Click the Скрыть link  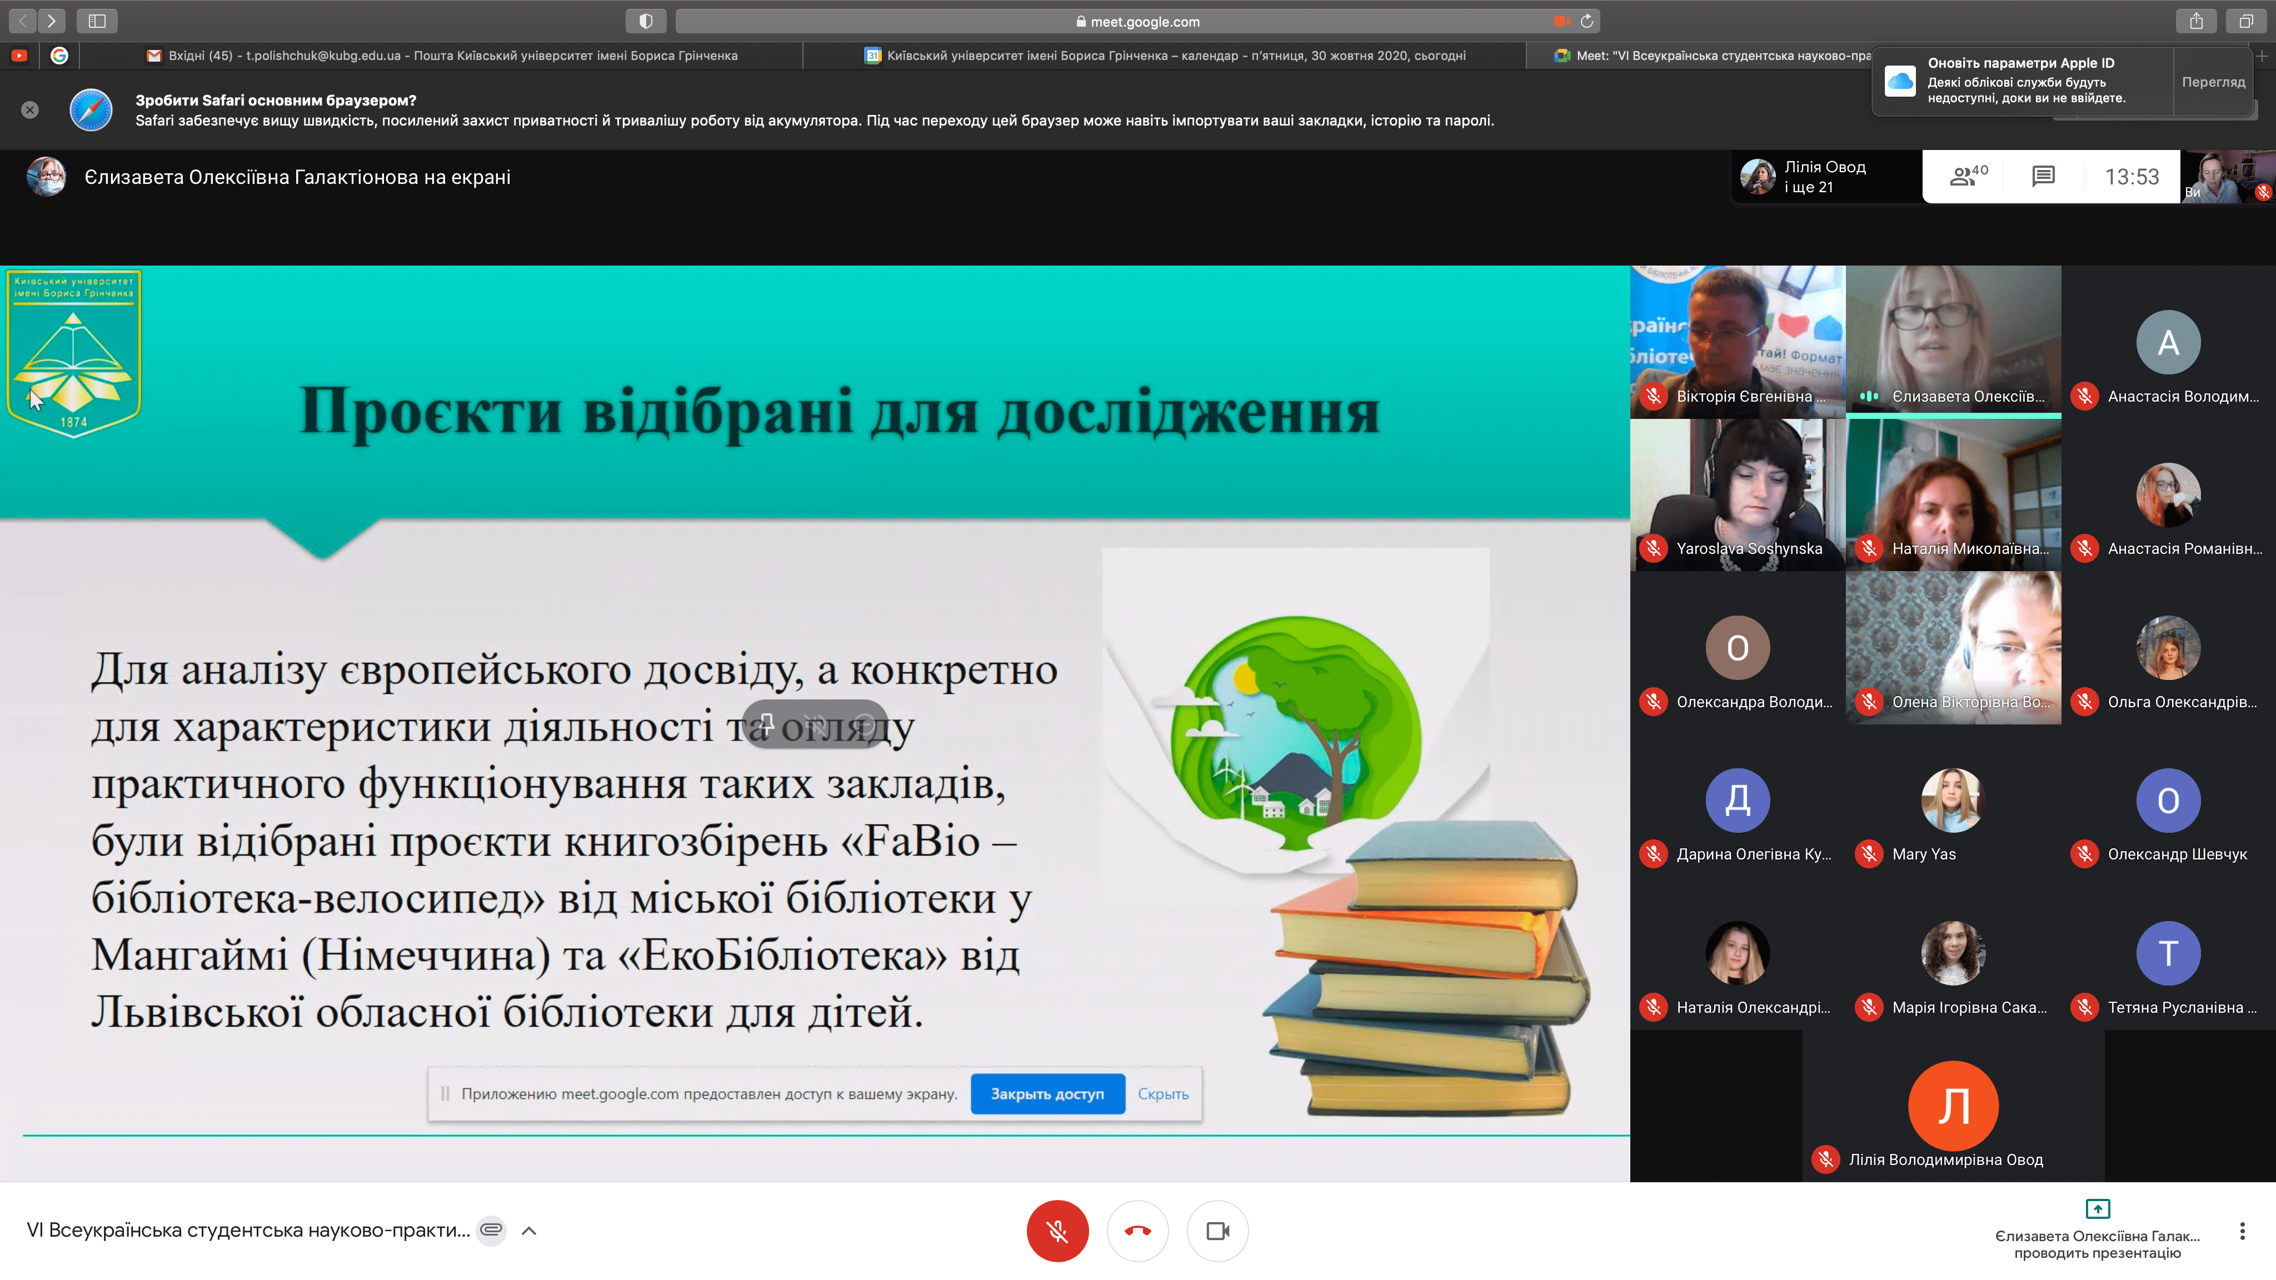1163,1093
